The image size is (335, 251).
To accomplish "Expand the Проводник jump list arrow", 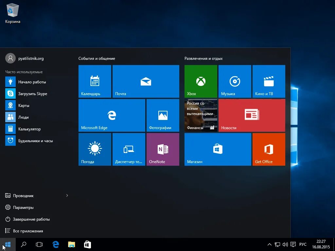I will pyautogui.click(x=67, y=195).
